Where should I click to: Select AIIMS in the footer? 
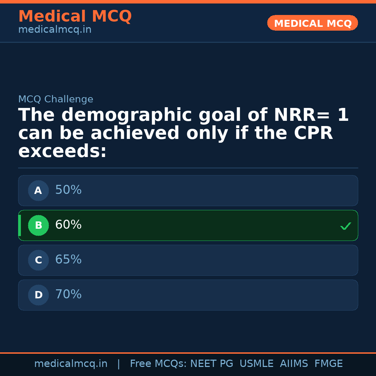(x=294, y=364)
